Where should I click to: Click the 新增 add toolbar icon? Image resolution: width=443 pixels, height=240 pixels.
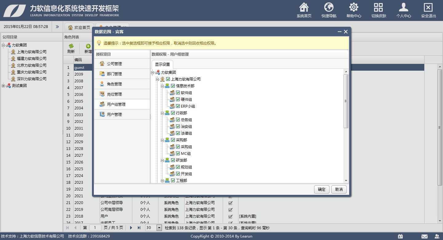[x=88, y=46]
